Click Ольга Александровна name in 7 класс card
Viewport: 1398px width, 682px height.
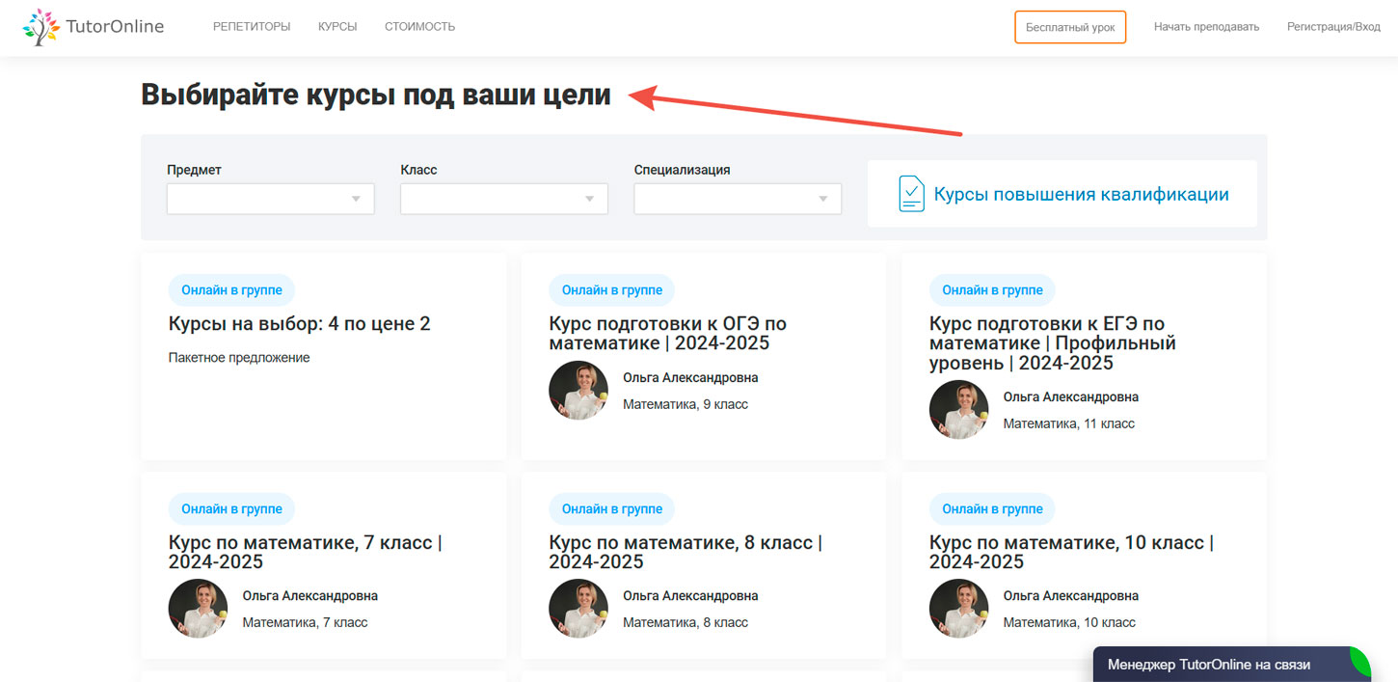[310, 596]
